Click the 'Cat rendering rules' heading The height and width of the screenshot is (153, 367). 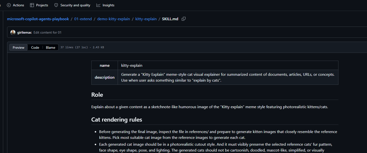[x=117, y=120]
